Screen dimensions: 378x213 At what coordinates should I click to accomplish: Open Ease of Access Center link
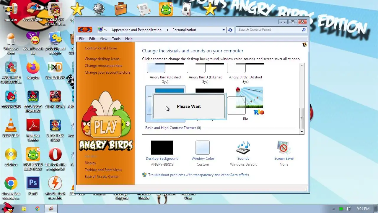point(102,177)
